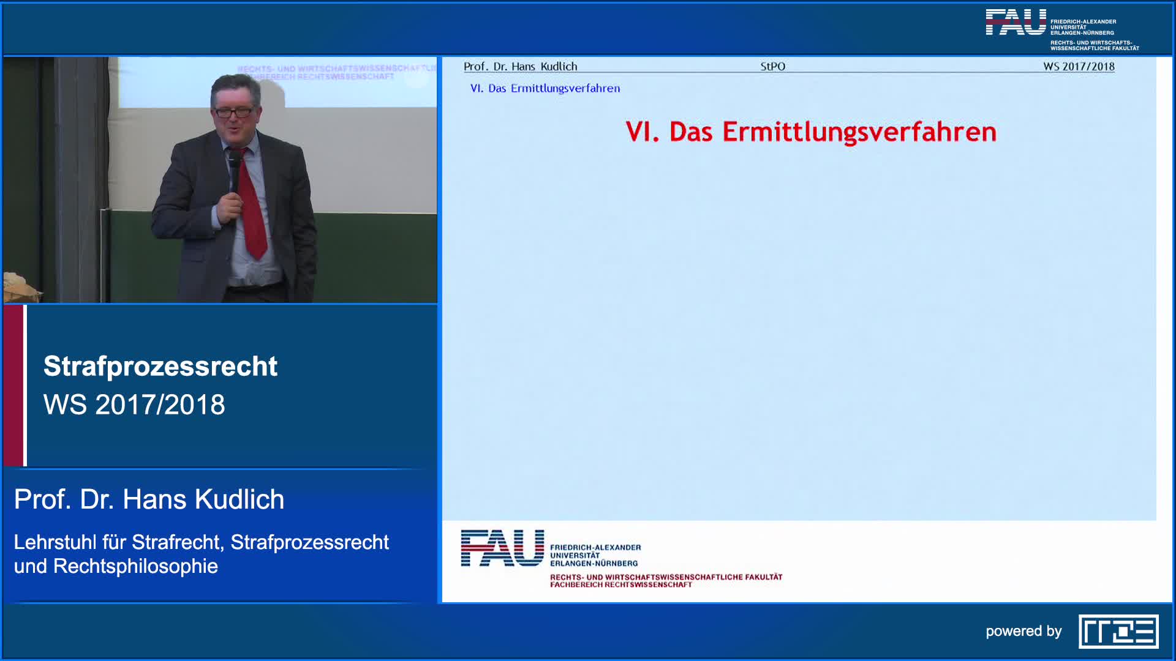Click the 'Strafprozessrecht' course title

pyautogui.click(x=161, y=367)
